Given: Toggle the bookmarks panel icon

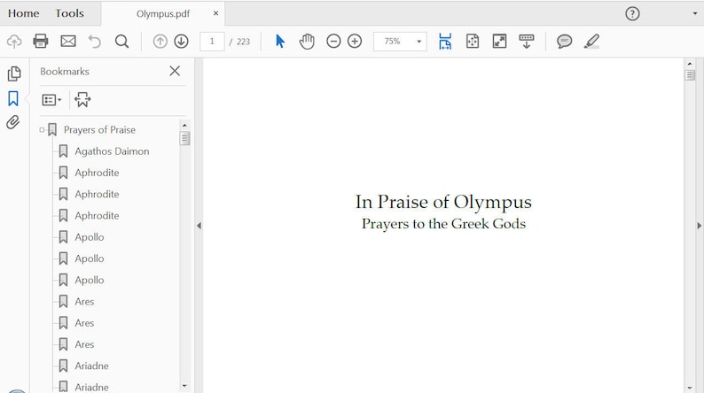Looking at the screenshot, I should point(13,98).
